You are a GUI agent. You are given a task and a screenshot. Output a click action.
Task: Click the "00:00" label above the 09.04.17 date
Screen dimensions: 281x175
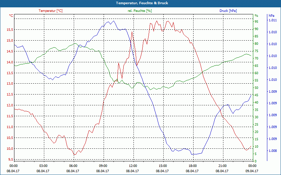coord(252,166)
